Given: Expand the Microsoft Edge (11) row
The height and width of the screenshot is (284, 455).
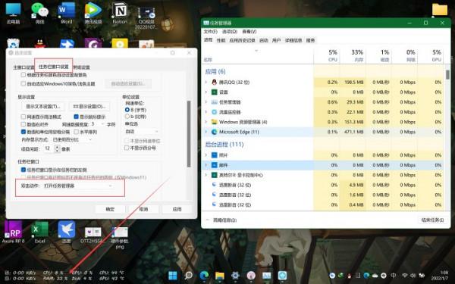Looking at the screenshot, I should (206, 132).
